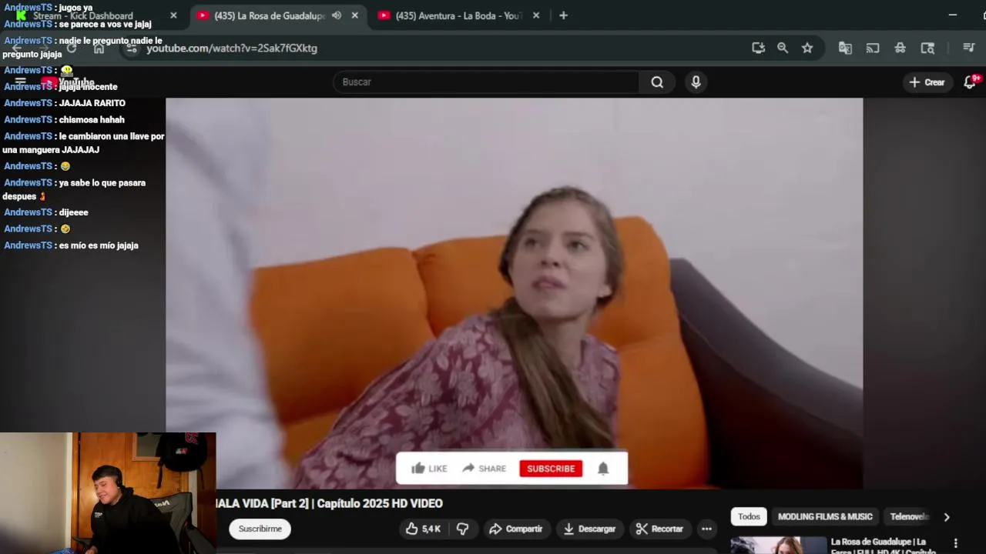Switch to Aventura - La Boda tab
The width and height of the screenshot is (986, 554).
[x=459, y=15]
